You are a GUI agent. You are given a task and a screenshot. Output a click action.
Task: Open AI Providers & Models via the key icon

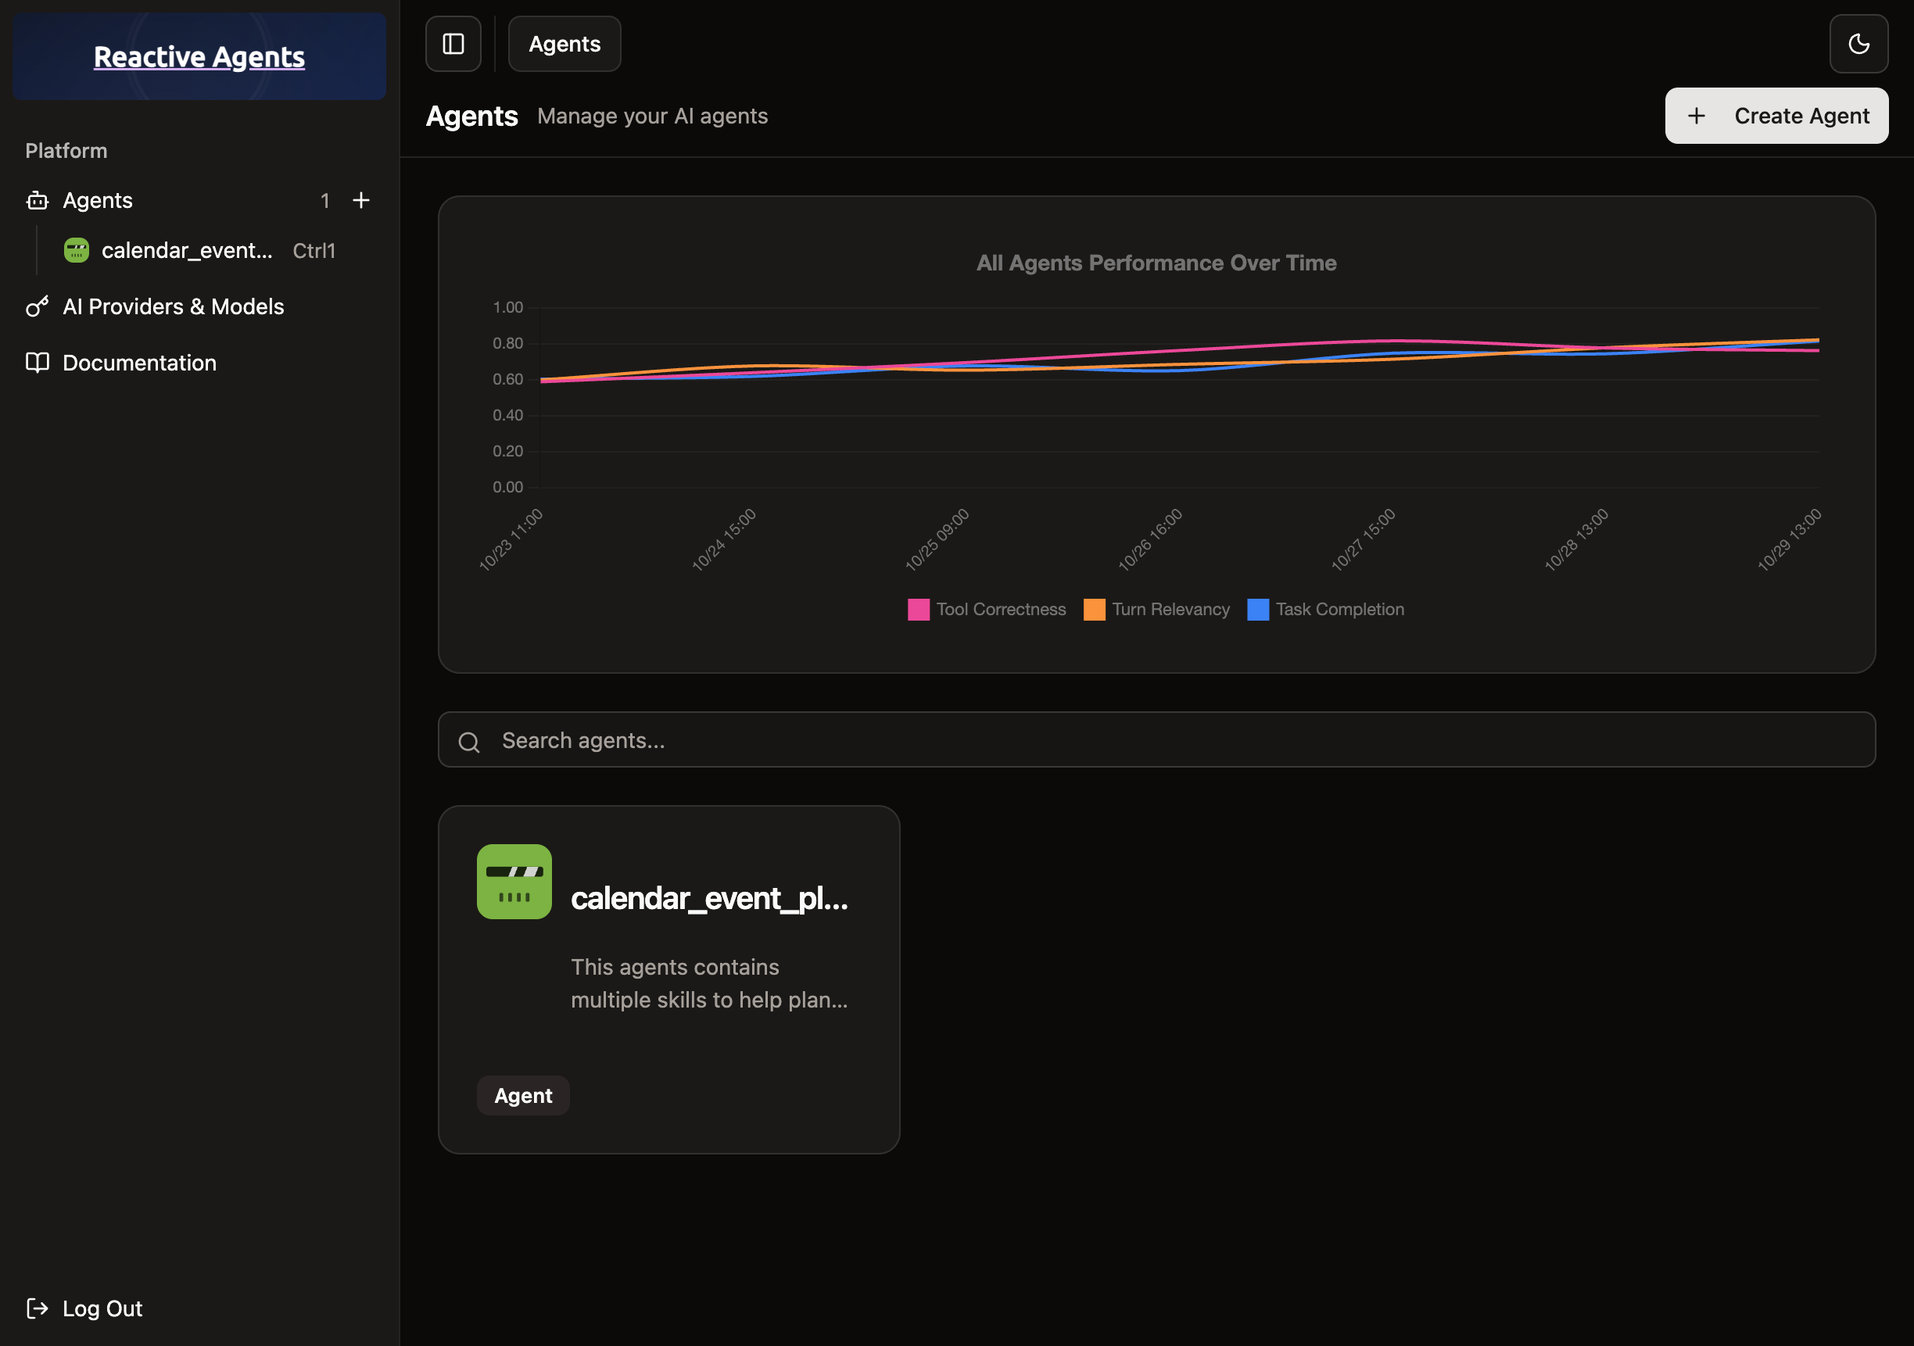37,306
